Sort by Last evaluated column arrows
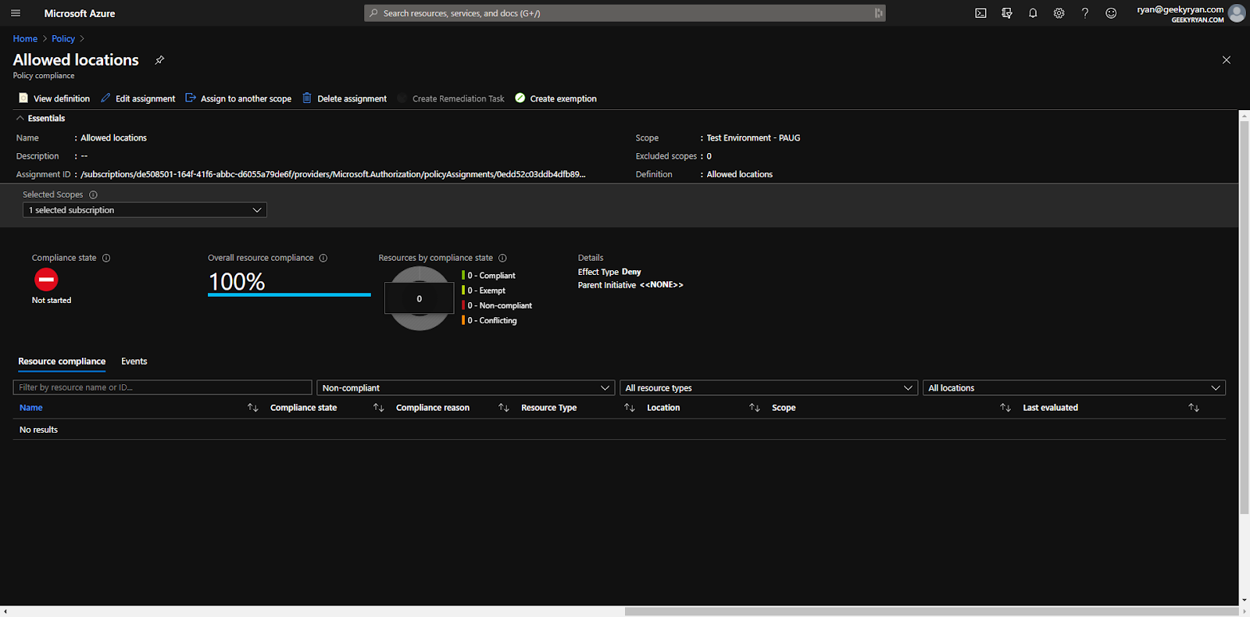Screen dimensions: 1250x617 [x=1193, y=408]
